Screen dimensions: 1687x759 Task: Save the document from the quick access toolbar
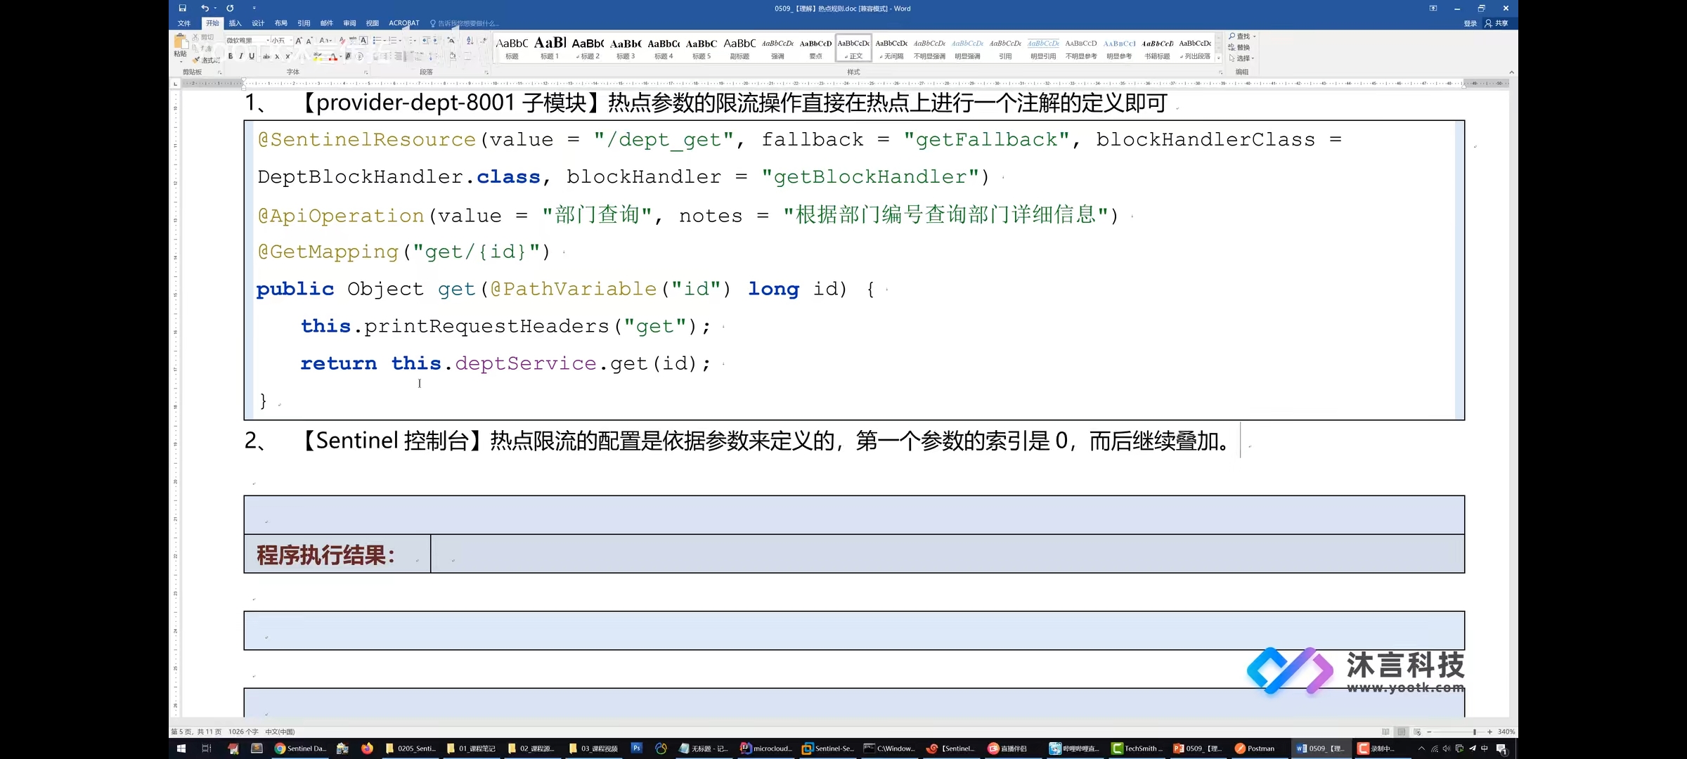pyautogui.click(x=182, y=8)
